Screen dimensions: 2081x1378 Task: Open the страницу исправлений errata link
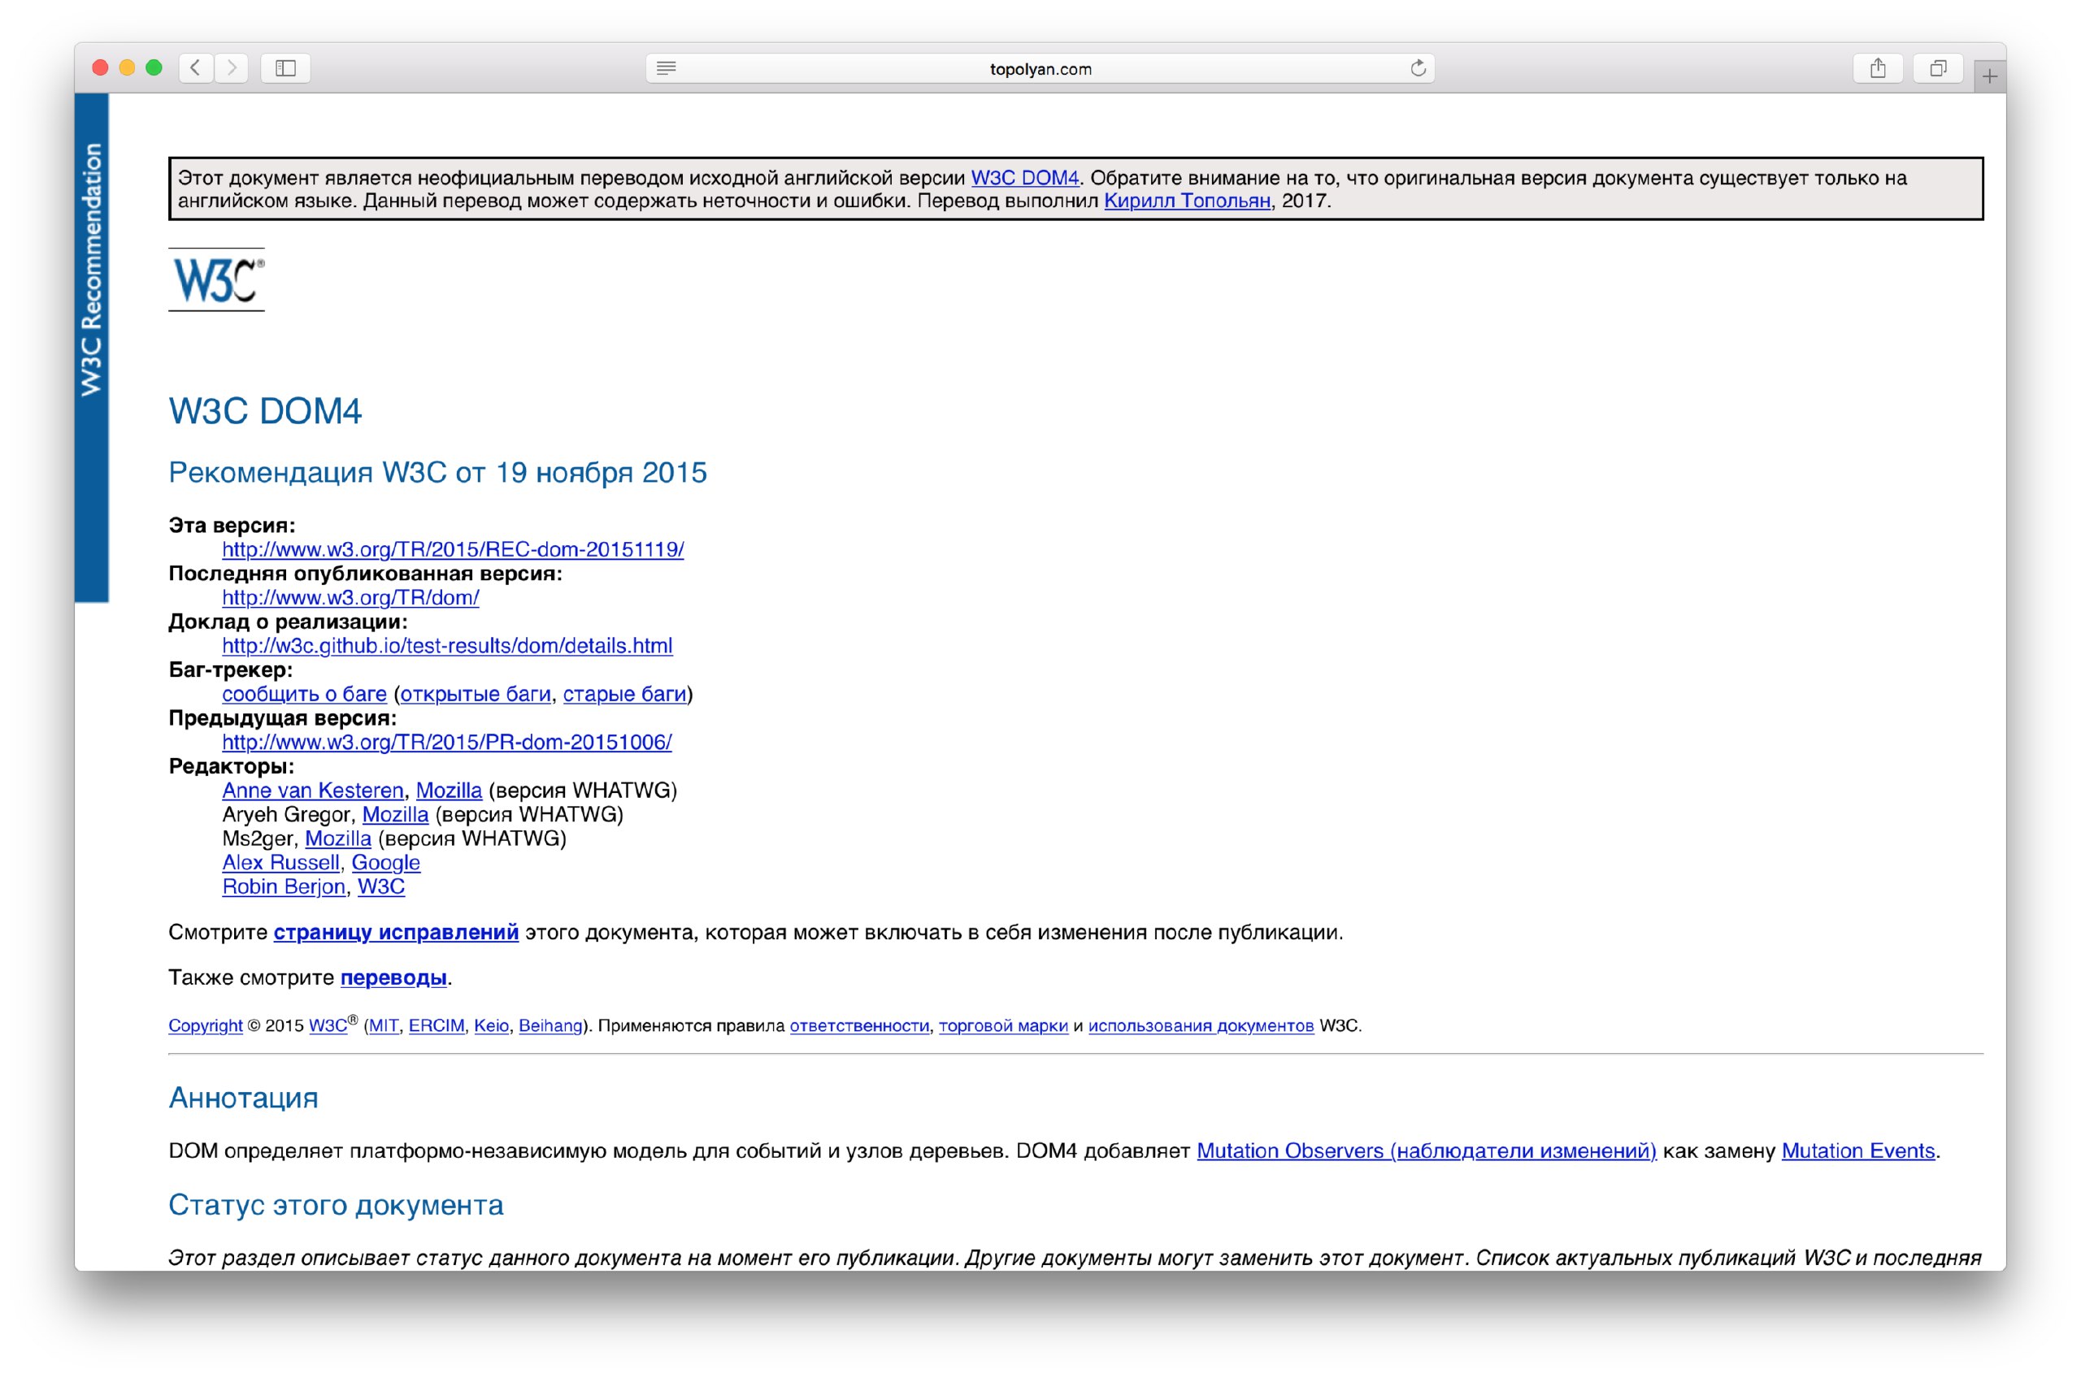pos(396,933)
